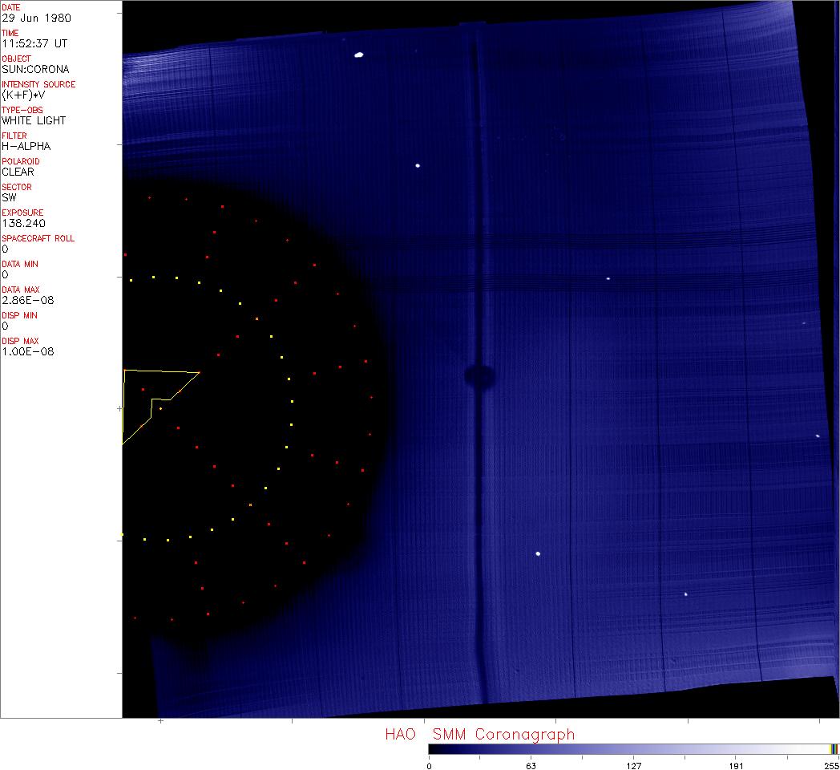Click the display max value 1.00E-08
This screenshot has height=770, width=840.
pos(27,351)
